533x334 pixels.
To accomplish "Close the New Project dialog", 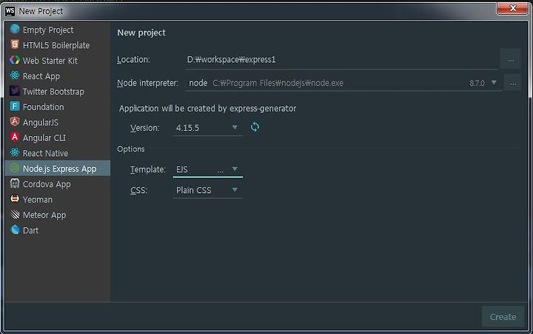I will tap(512, 8).
